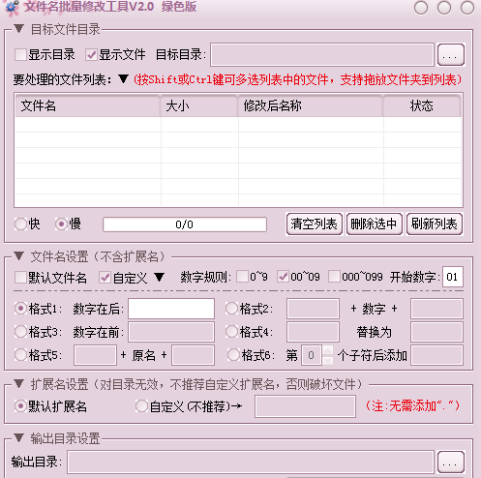481x478 pixels.
Task: Enable the 显示目录 checkbox
Action: tap(20, 54)
